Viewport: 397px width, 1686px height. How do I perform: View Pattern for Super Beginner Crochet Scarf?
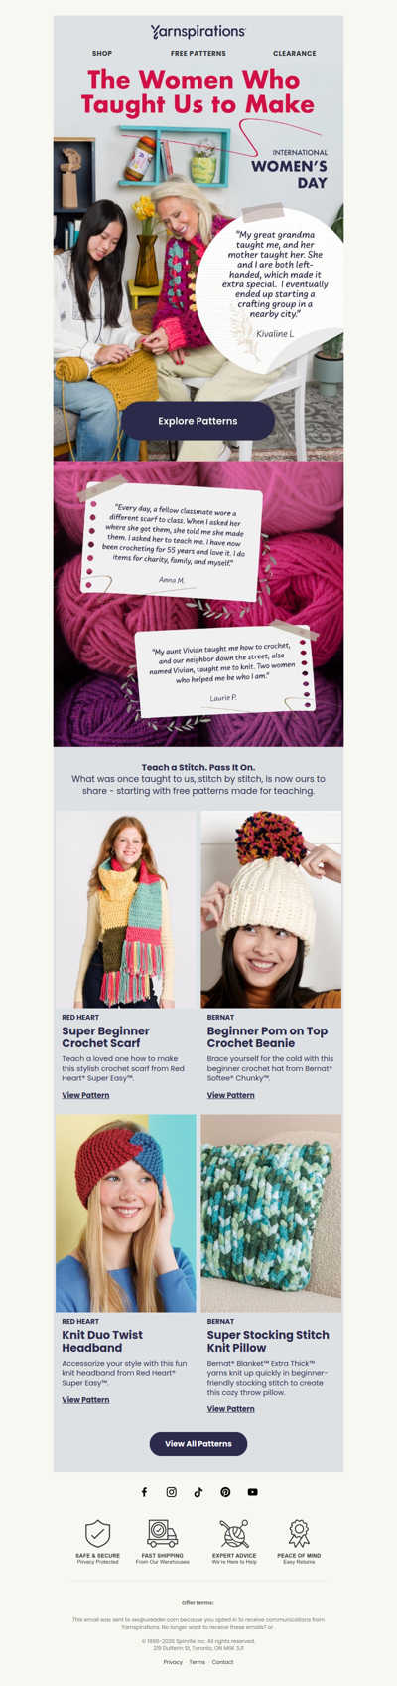(85, 1095)
